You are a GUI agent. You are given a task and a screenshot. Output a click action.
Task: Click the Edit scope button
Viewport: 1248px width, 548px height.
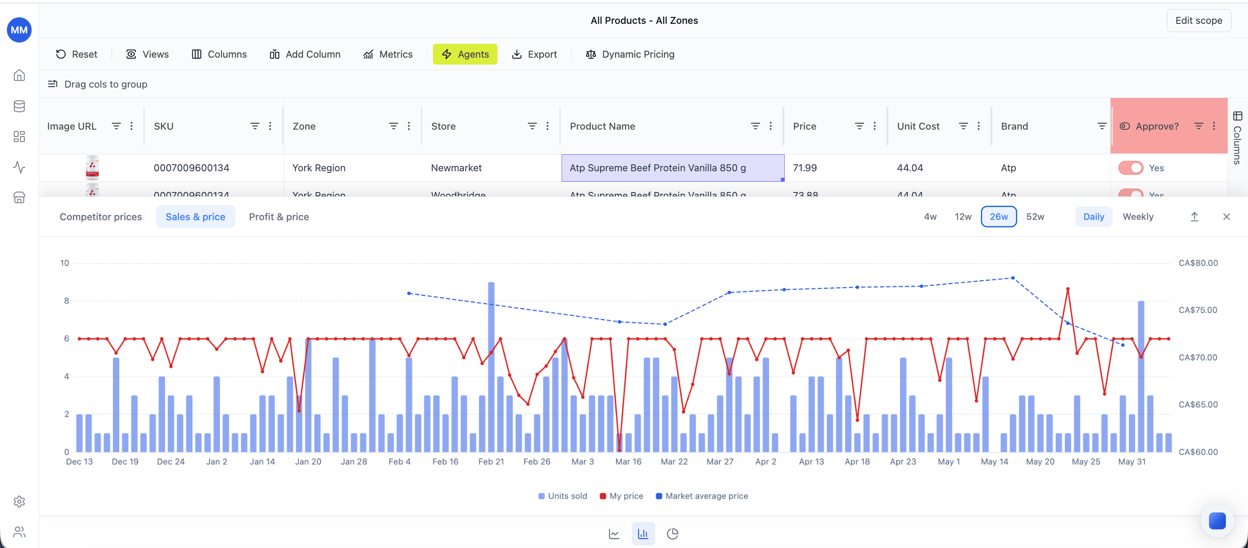tap(1199, 20)
